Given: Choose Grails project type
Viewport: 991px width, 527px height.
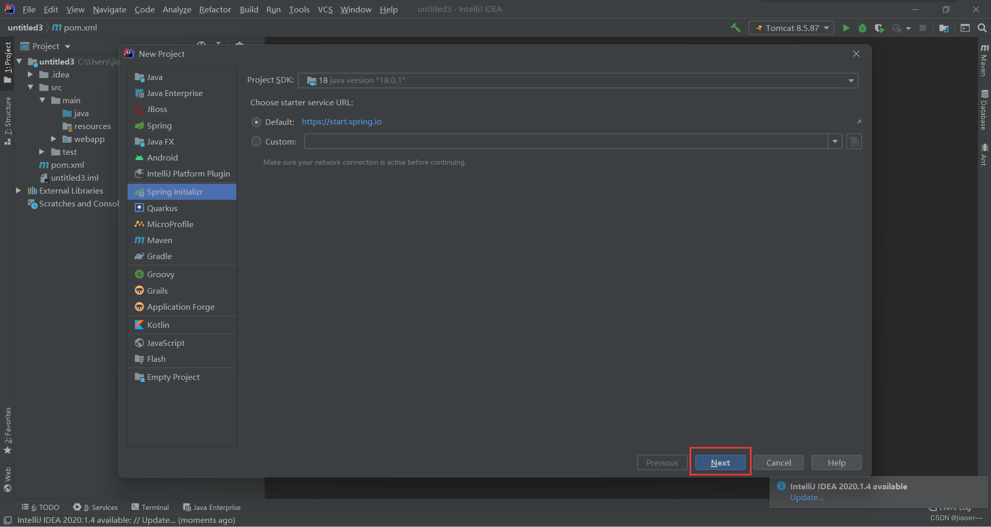Looking at the screenshot, I should [182, 291].
